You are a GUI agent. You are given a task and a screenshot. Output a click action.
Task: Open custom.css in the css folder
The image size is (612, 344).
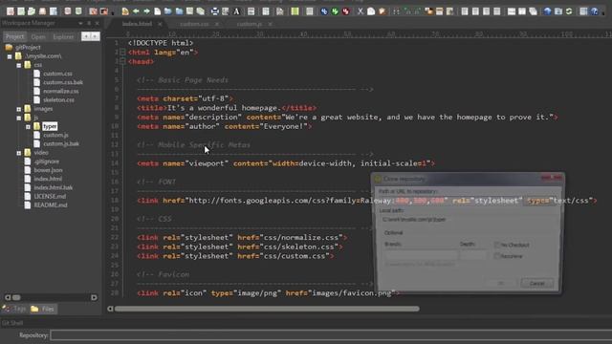tap(57, 74)
